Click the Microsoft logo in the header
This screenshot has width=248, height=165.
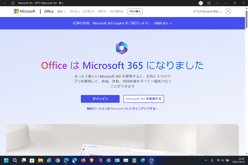25,11
